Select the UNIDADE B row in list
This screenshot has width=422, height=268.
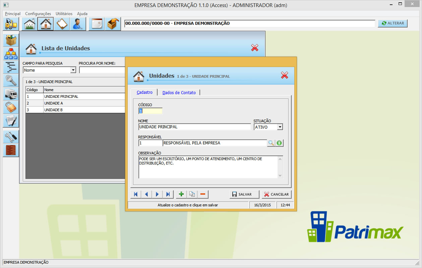pos(75,110)
